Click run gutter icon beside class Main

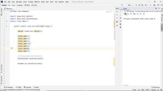click(7, 21)
